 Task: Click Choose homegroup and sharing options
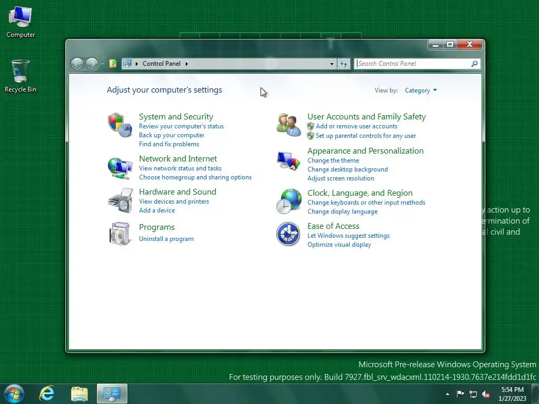coord(195,177)
